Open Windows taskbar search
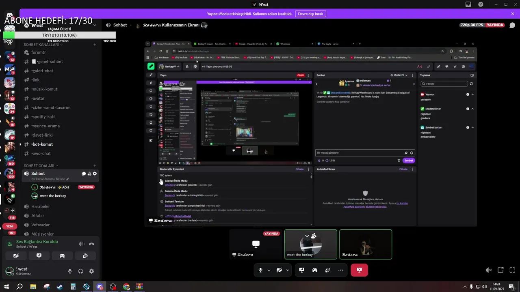 pos(19,287)
